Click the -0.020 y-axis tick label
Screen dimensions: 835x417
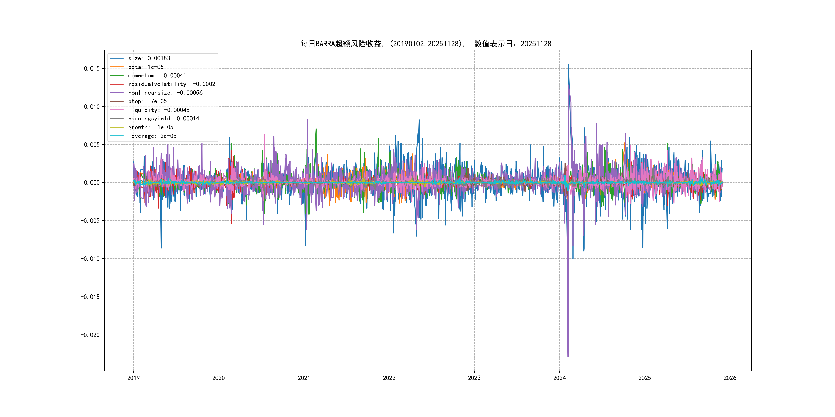pos(90,335)
